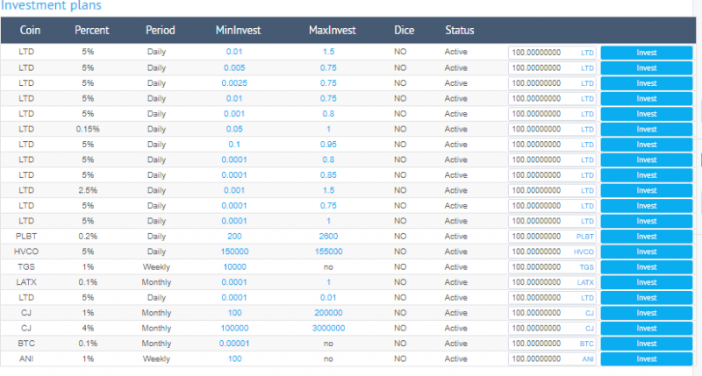Click MinInvest value 200 in PLBT row
Image resolution: width=702 pixels, height=376 pixels.
(234, 237)
